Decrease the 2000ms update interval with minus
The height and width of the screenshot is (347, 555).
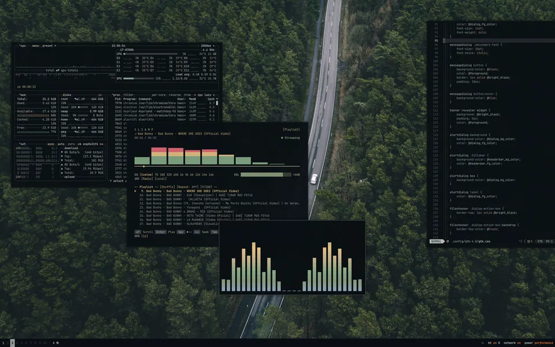(199, 46)
